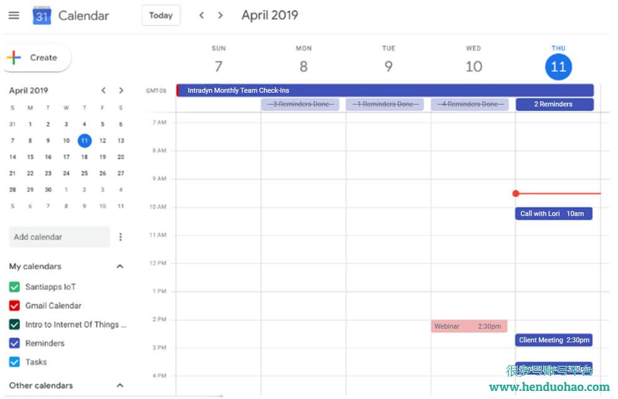This screenshot has height=399, width=618.
Task: Open Monday's 3 Reminders Done item
Action: click(300, 104)
